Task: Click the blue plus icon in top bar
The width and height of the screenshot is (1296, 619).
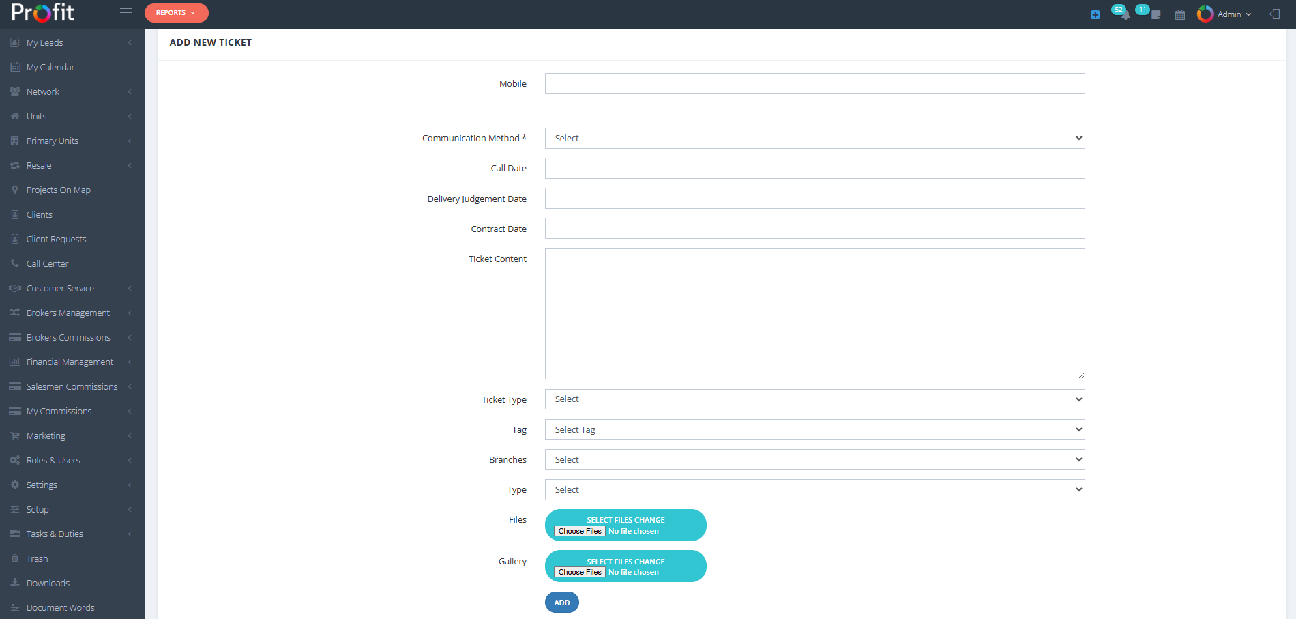Action: [x=1095, y=14]
